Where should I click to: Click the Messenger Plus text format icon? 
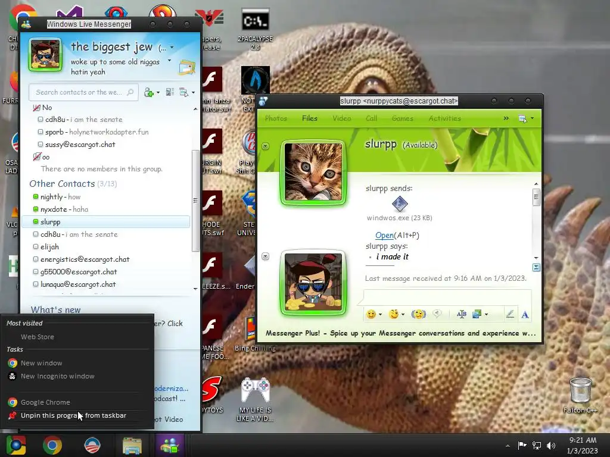tap(462, 314)
